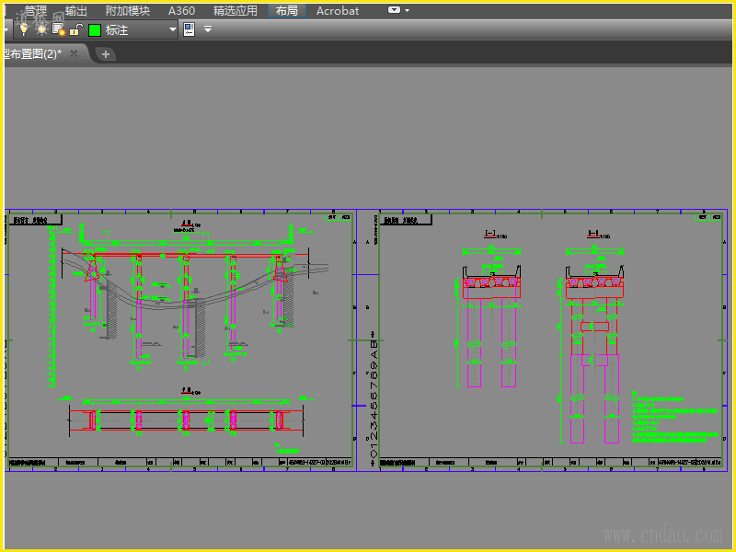Open the 标注 layer dropdown list
The width and height of the screenshot is (736, 552).
point(173,29)
